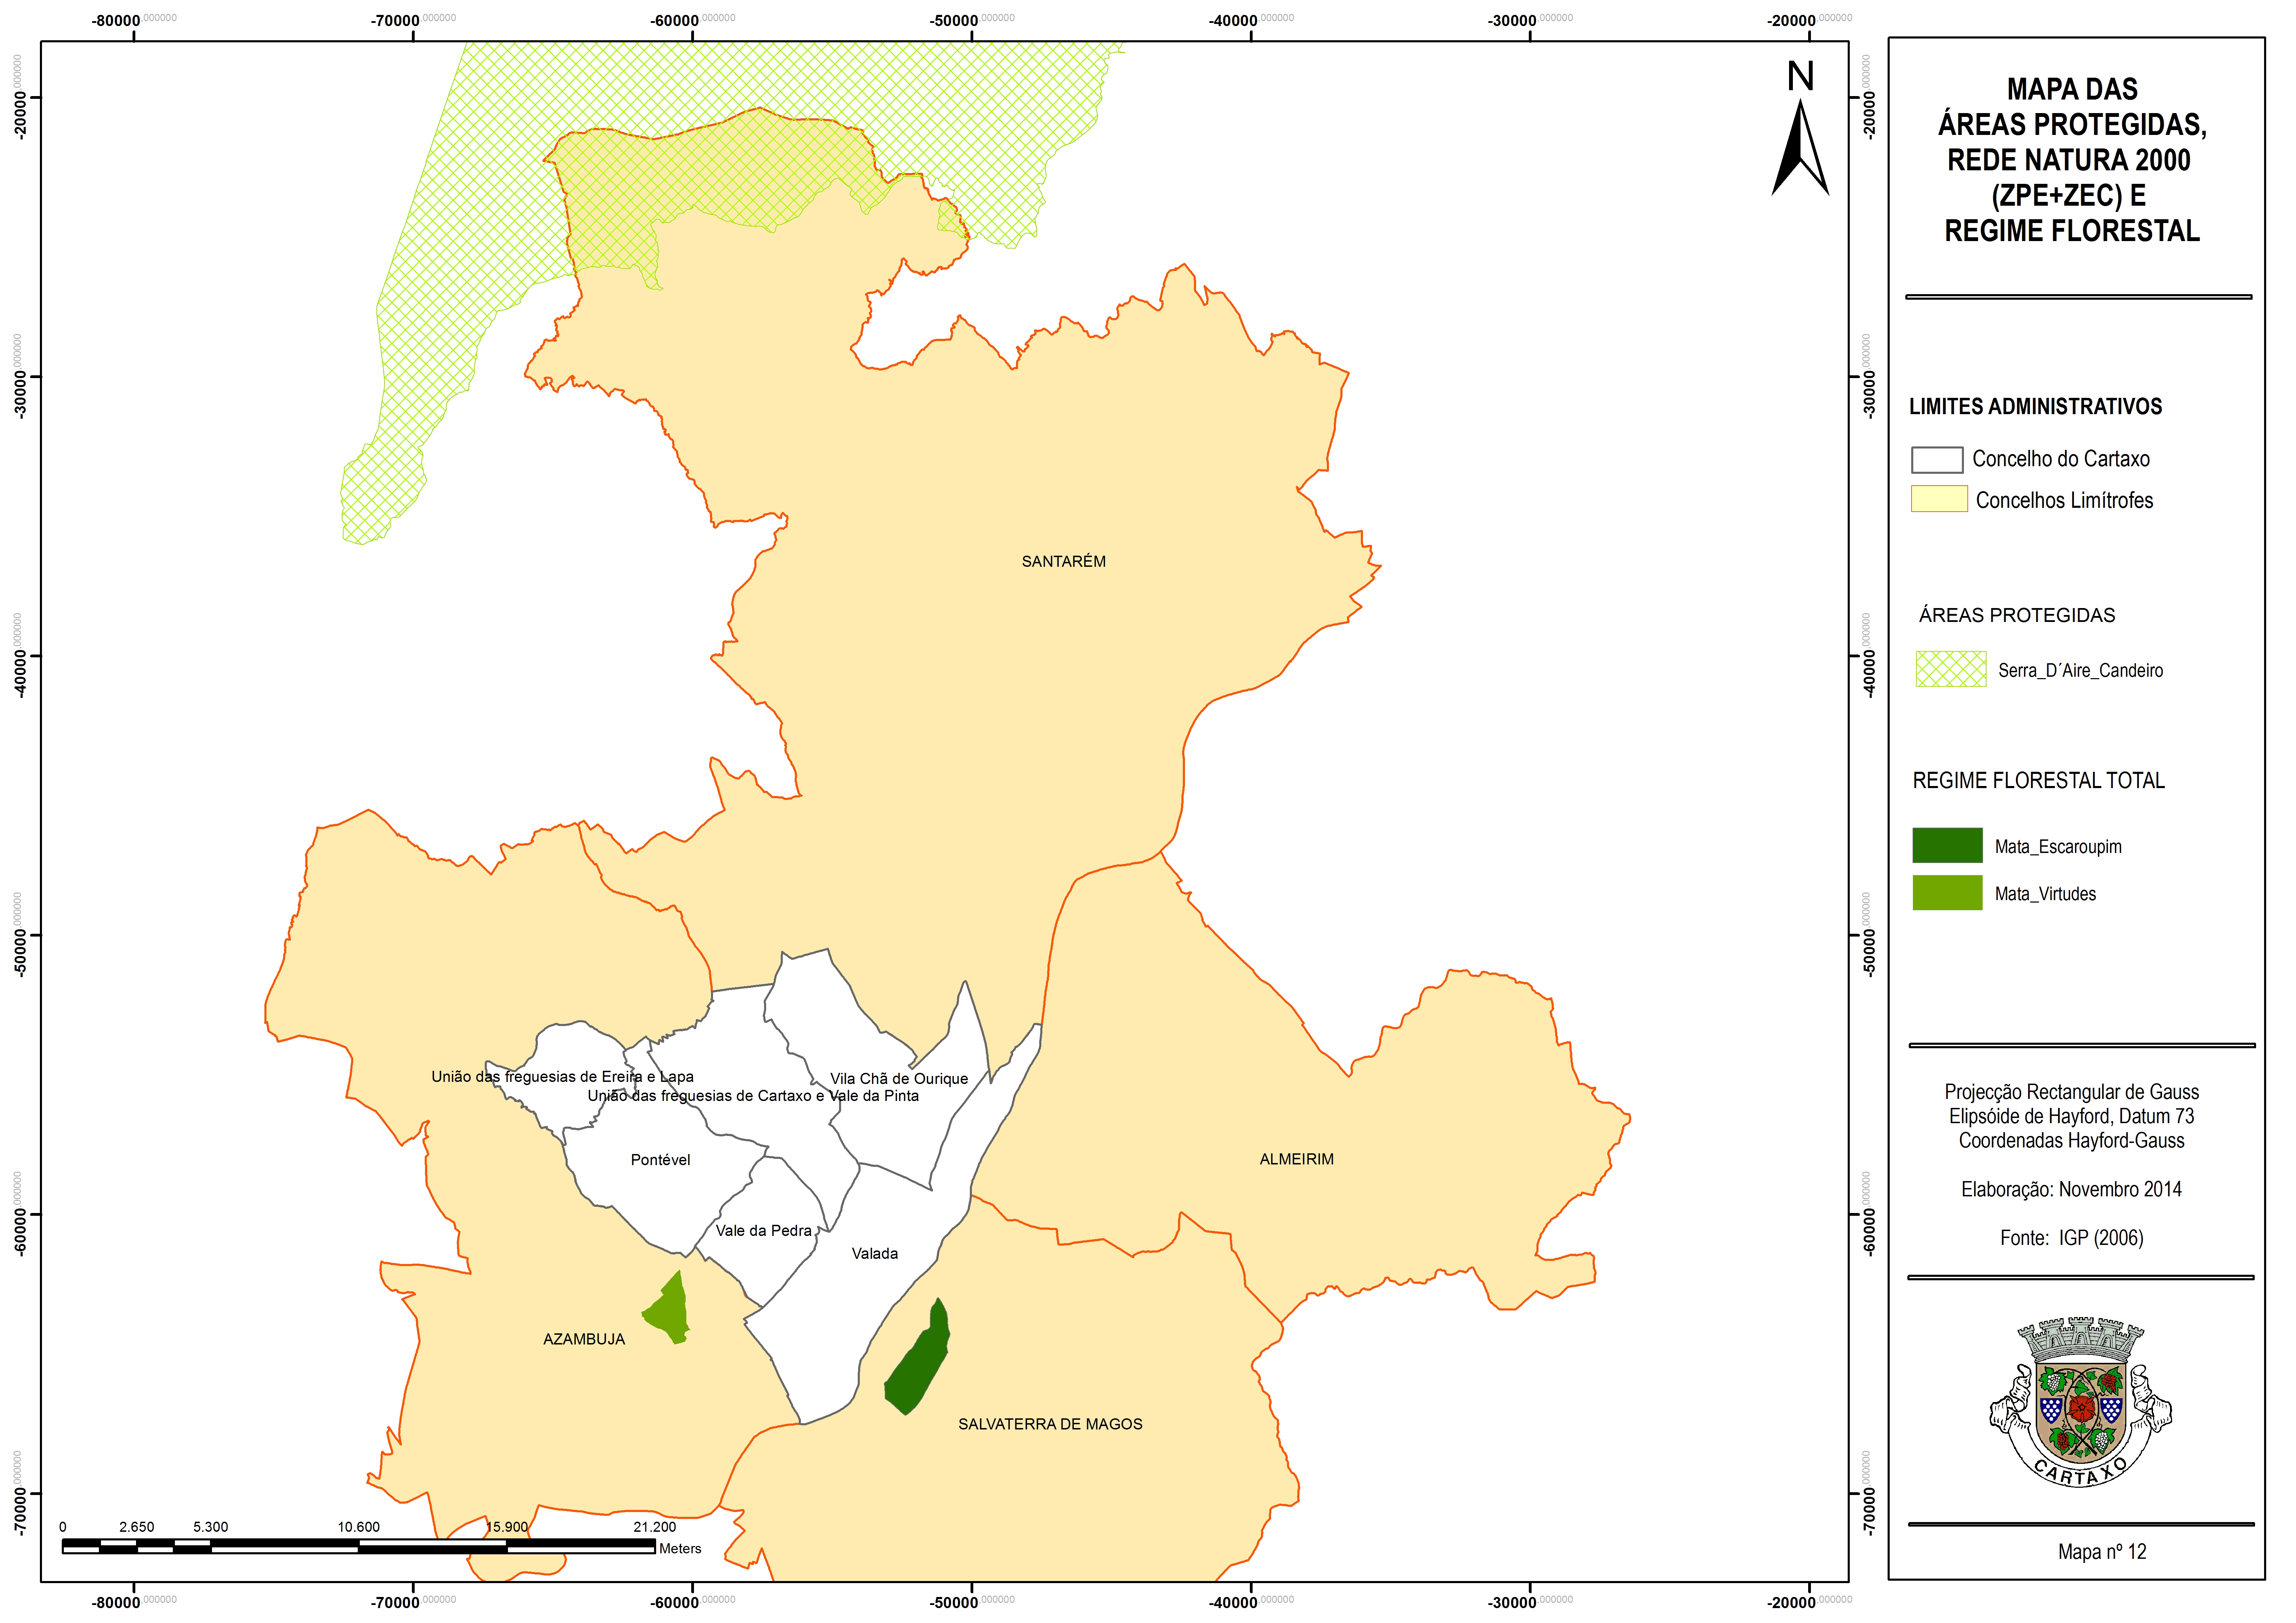Click the SANTARÉM map label

tap(1064, 562)
